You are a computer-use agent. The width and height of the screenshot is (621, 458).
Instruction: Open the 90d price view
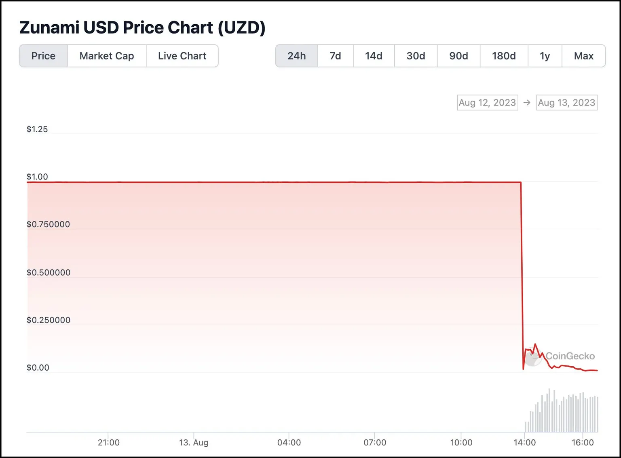point(458,56)
